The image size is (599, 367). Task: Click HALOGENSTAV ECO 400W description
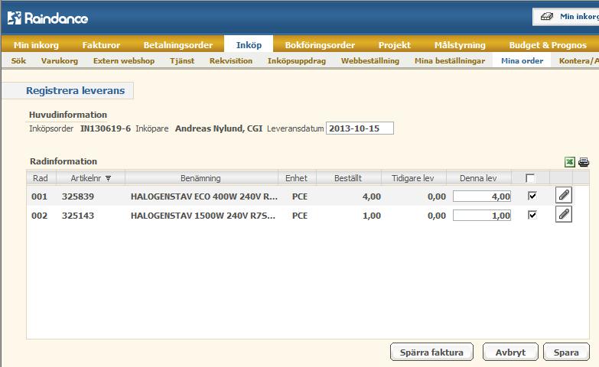click(204, 196)
